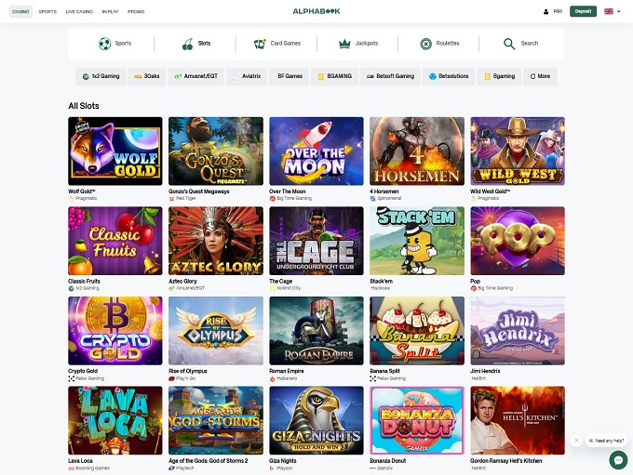Browse the Jackpots crown category
The image size is (633, 475).
tap(357, 44)
